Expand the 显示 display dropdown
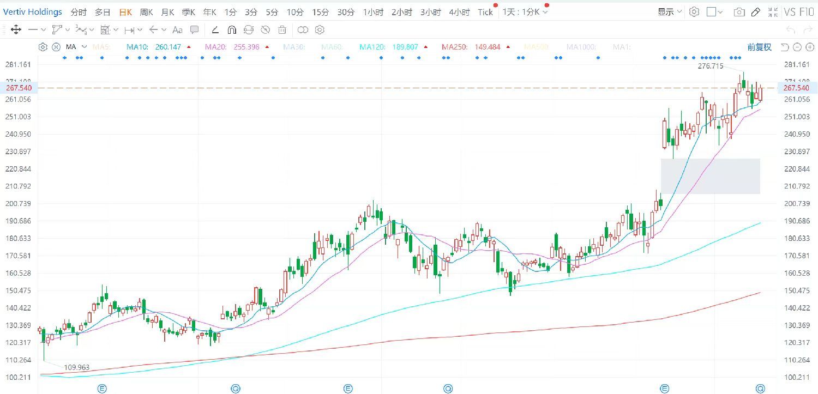Viewport: 818px width, 394px height. click(x=669, y=12)
